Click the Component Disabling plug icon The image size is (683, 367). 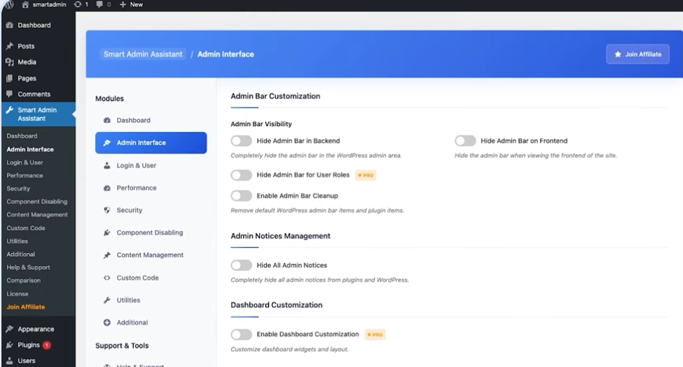pos(107,233)
